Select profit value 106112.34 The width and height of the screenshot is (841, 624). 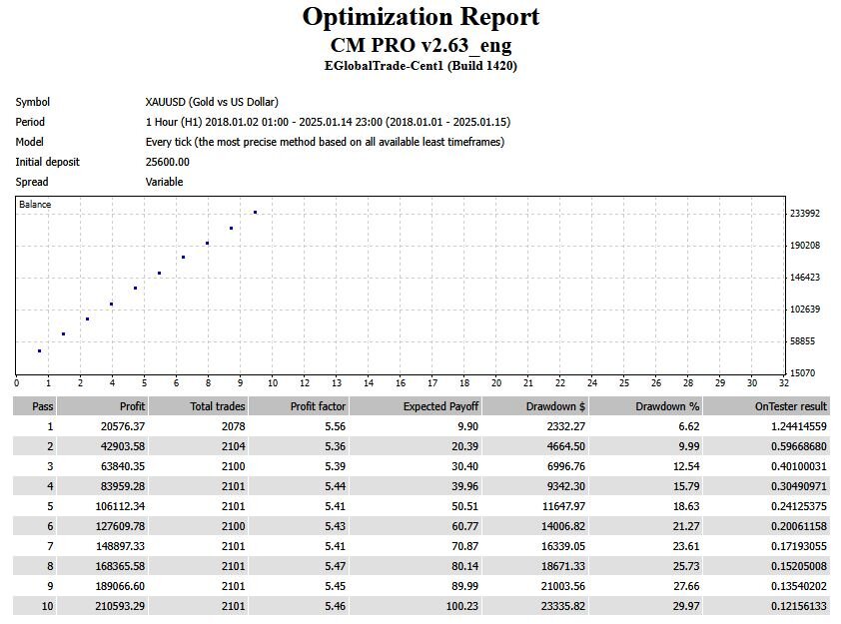coord(120,506)
